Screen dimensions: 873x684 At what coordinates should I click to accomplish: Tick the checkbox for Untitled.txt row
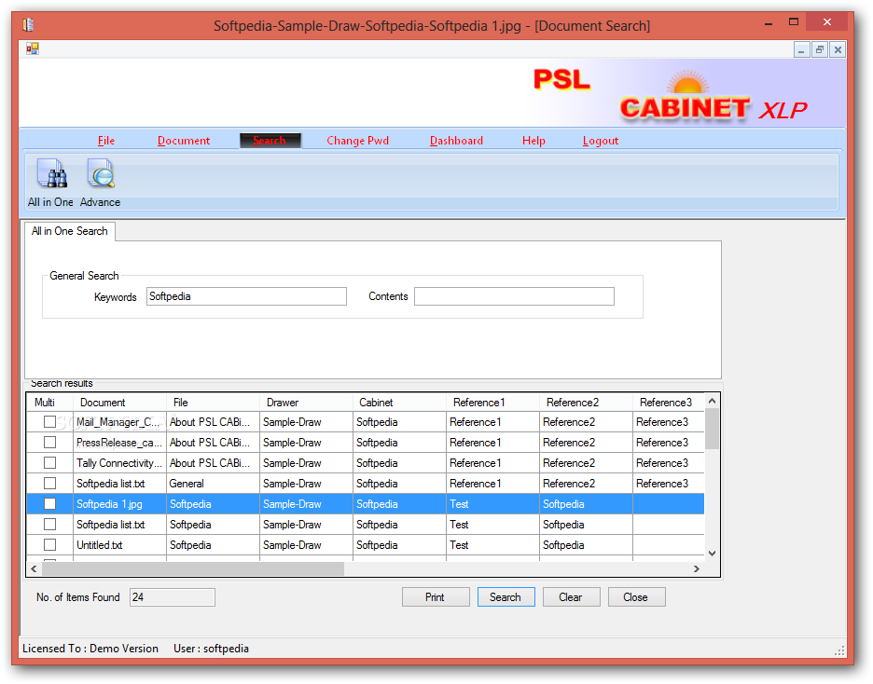pyautogui.click(x=50, y=545)
